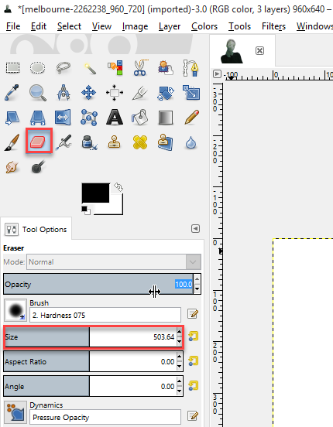Reset the Angle to default
The width and height of the screenshot is (333, 427).
[x=193, y=385]
